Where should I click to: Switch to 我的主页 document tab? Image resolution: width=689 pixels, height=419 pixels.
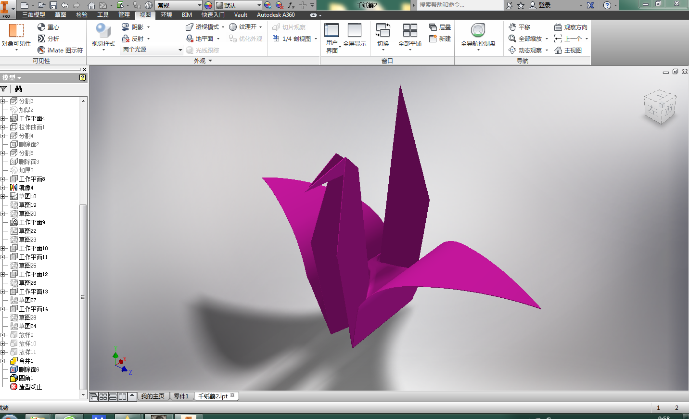[153, 396]
